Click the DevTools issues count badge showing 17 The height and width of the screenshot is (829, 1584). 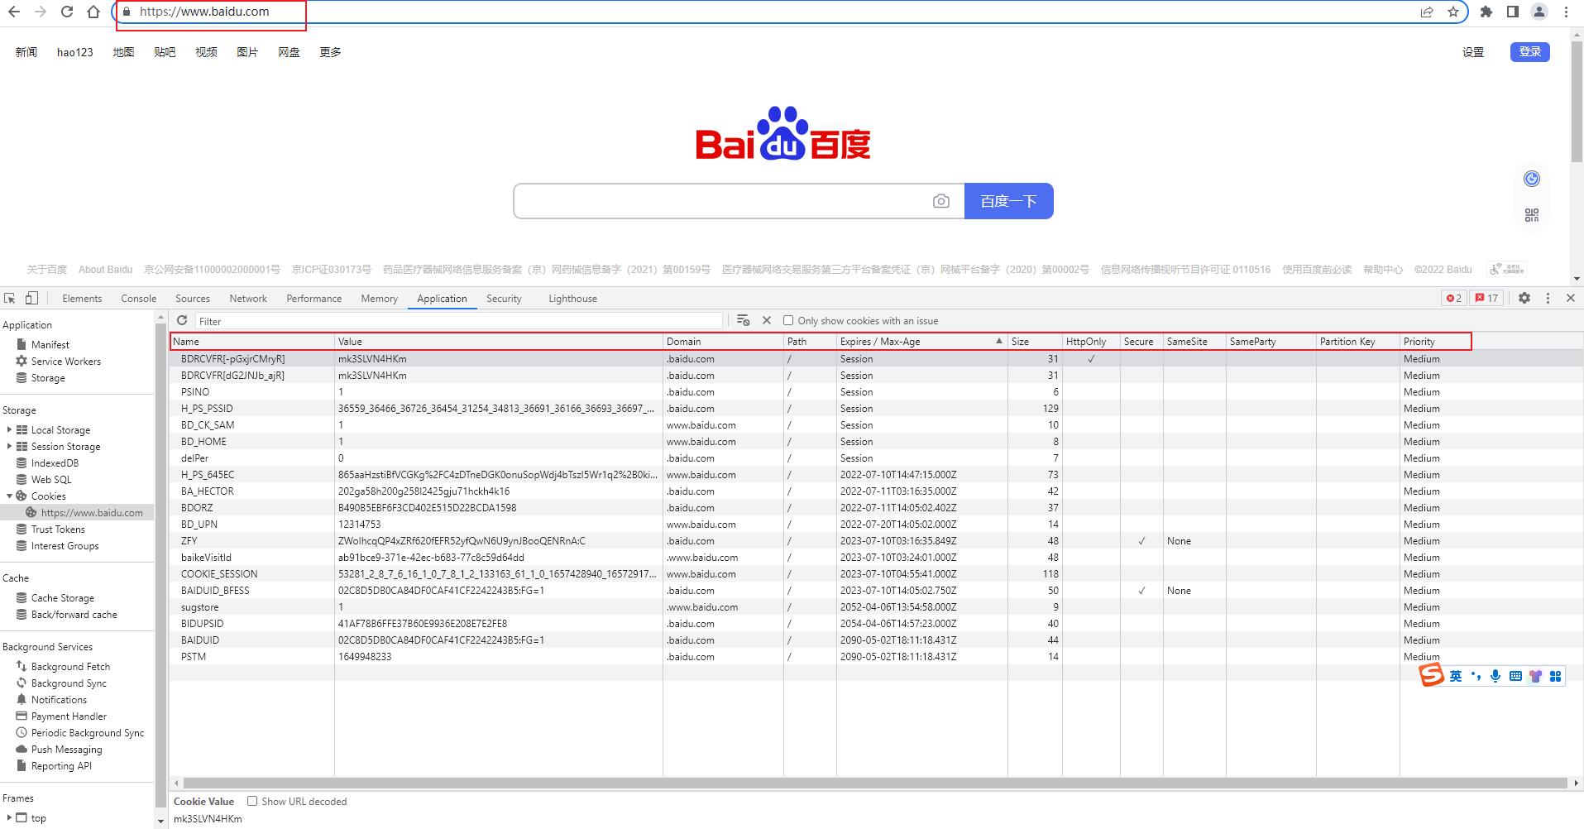click(x=1487, y=299)
